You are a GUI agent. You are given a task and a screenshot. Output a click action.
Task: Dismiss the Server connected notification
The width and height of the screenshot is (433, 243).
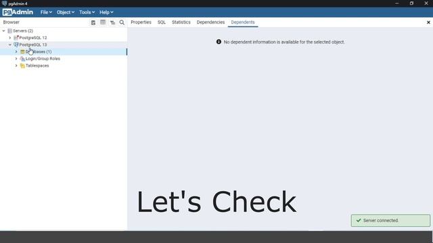tap(390, 221)
